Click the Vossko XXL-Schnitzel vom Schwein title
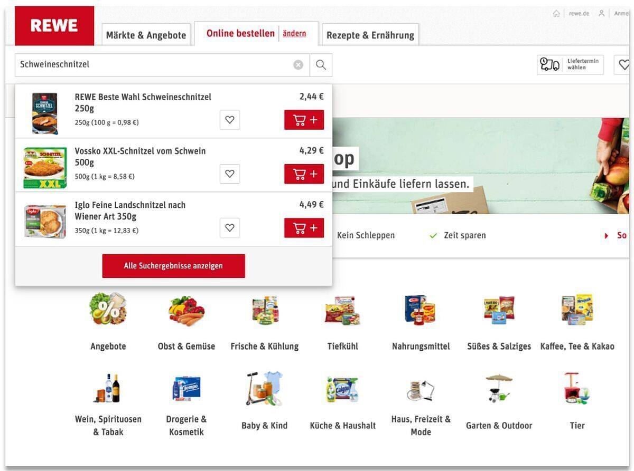Image resolution: width=634 pixels, height=471 pixels. [x=140, y=157]
